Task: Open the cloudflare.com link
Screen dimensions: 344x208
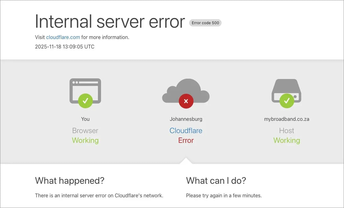Action: [63, 37]
